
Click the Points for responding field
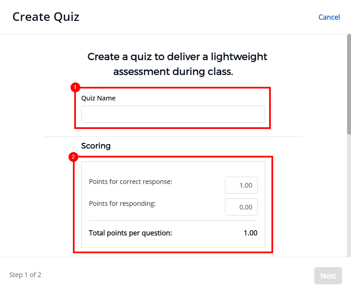241,207
